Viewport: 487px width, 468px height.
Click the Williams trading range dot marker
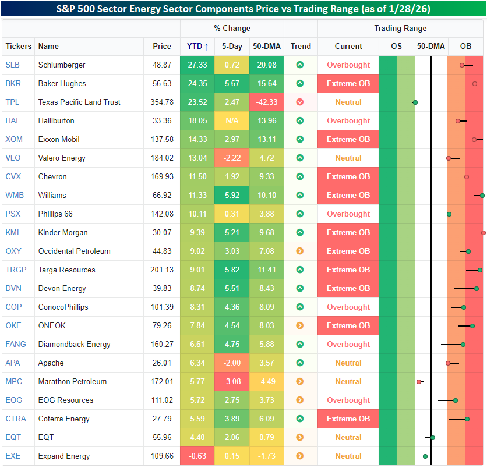pyautogui.click(x=482, y=196)
